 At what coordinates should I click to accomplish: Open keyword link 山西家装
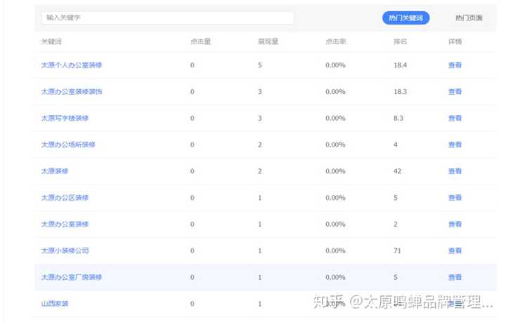(x=55, y=304)
